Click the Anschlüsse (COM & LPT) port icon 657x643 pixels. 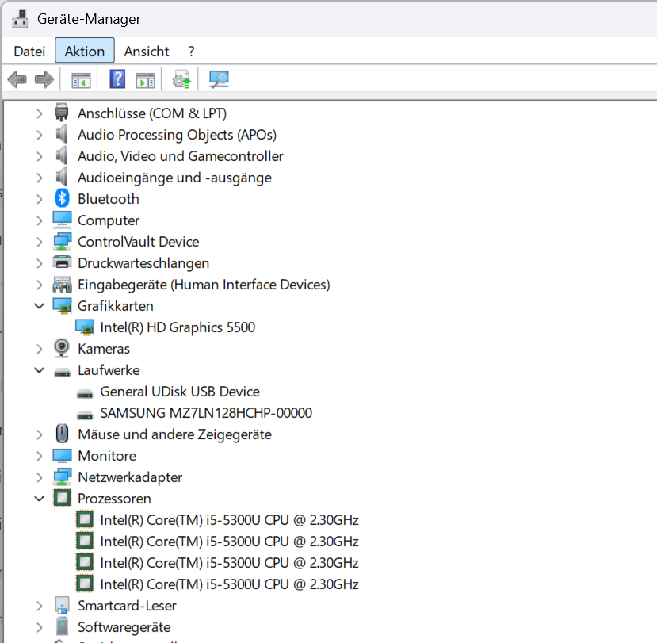62,113
